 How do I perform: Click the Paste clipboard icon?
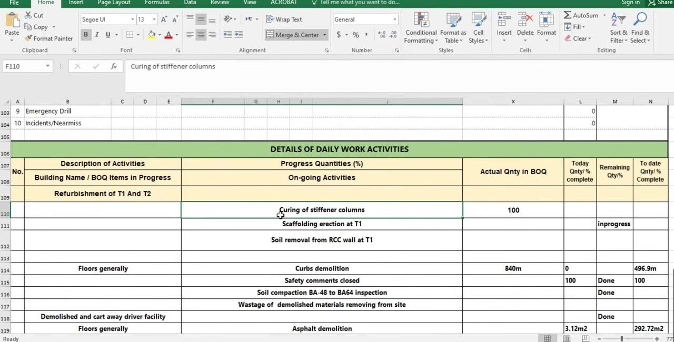tap(12, 21)
